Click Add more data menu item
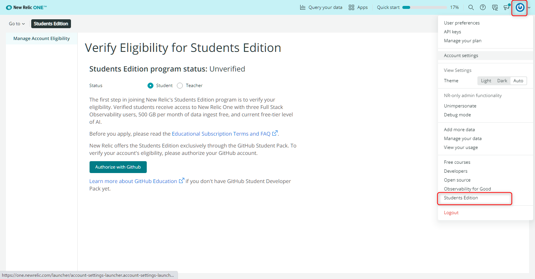 (459, 130)
